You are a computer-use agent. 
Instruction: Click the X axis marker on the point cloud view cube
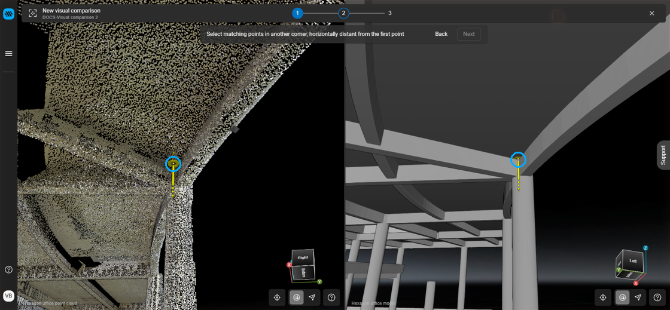click(290, 265)
